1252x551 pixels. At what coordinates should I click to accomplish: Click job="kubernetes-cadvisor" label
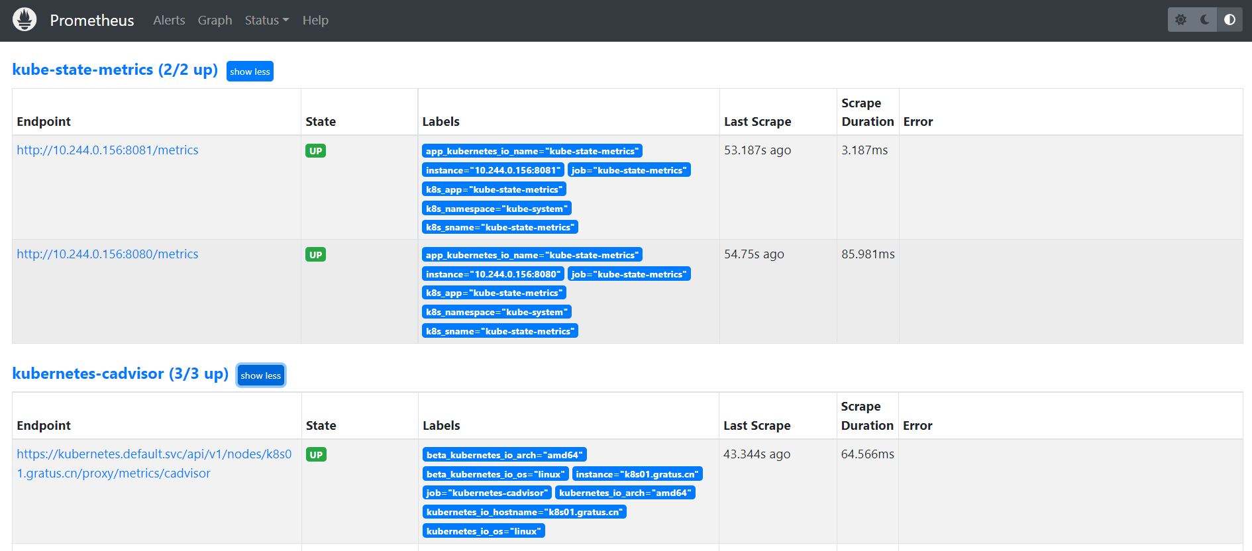point(487,493)
